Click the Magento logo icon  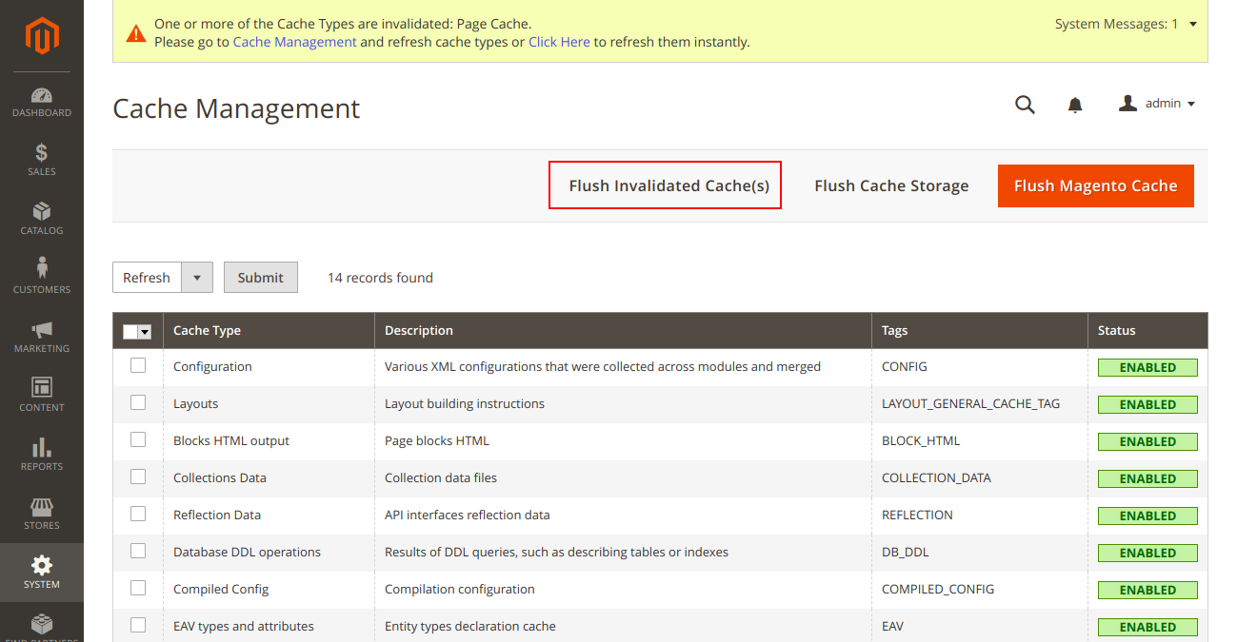tap(42, 36)
